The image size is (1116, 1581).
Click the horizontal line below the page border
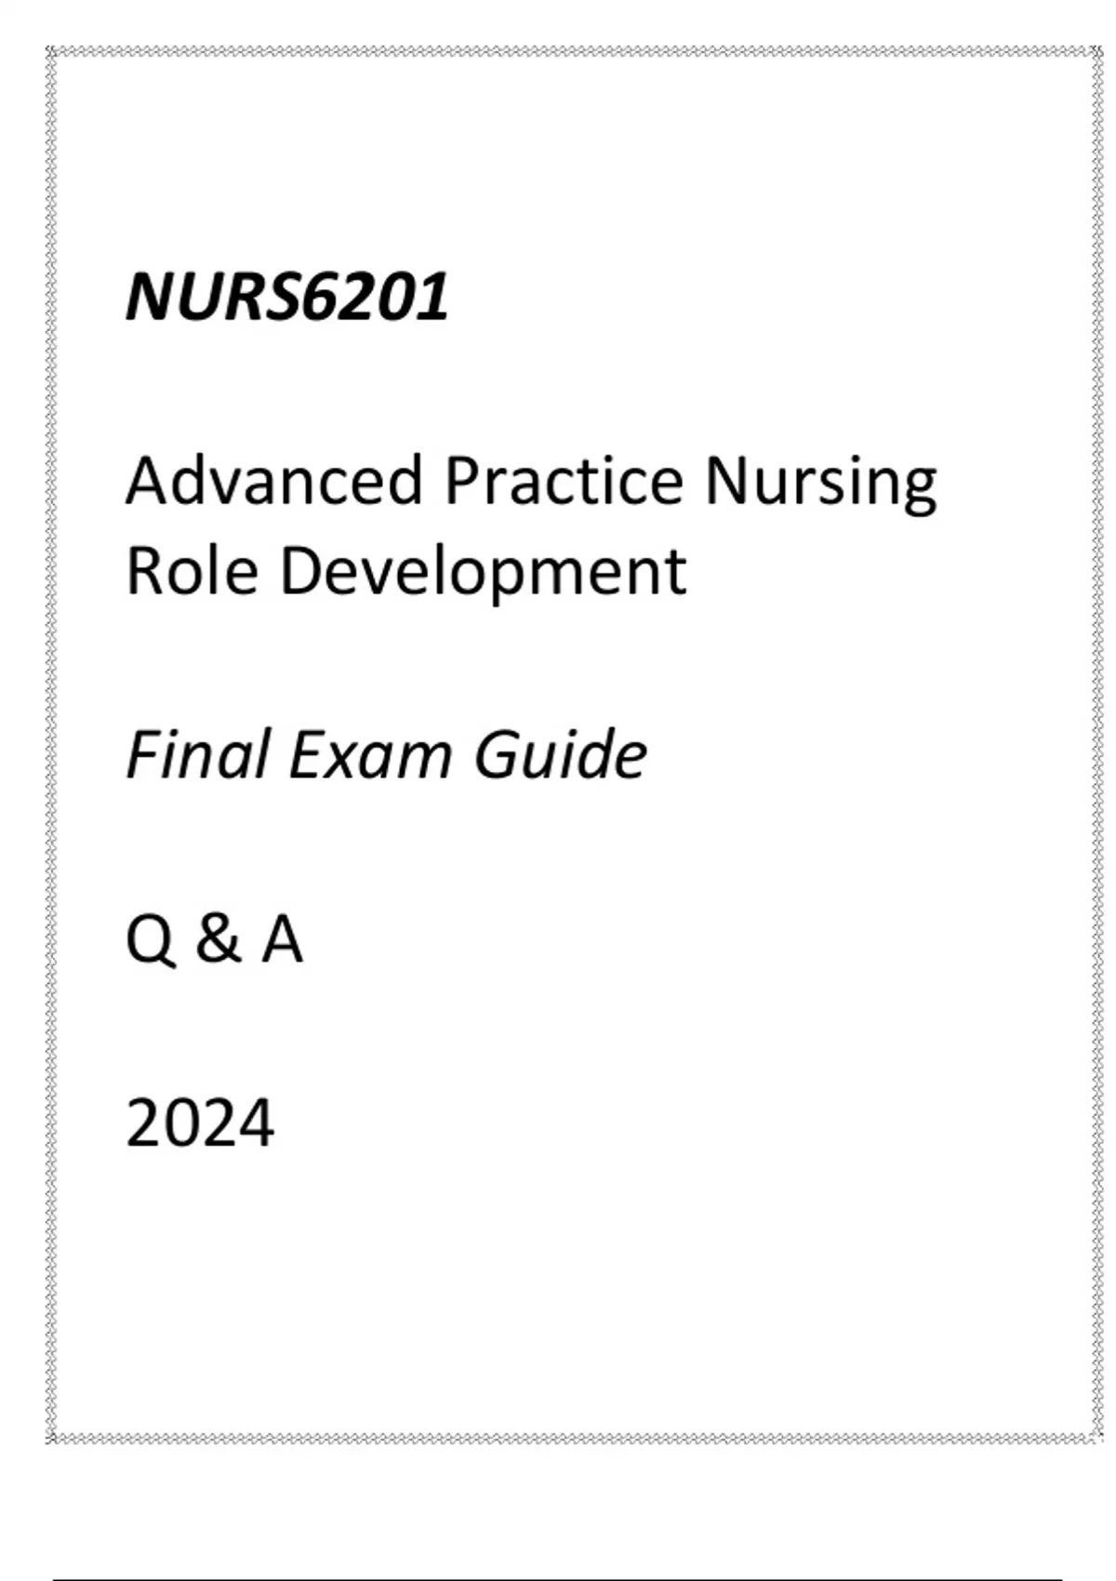(x=558, y=1578)
